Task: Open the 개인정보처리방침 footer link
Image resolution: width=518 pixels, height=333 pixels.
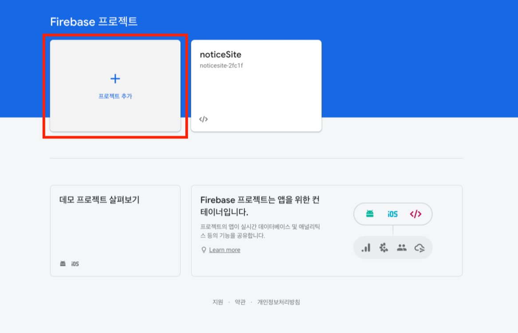Action: [279, 302]
